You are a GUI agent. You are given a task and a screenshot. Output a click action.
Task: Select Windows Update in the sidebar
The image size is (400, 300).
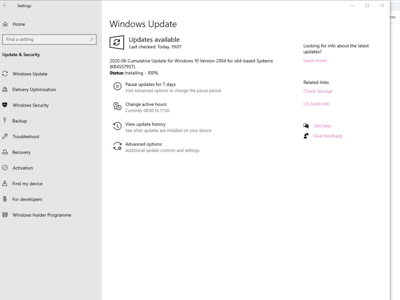30,74
